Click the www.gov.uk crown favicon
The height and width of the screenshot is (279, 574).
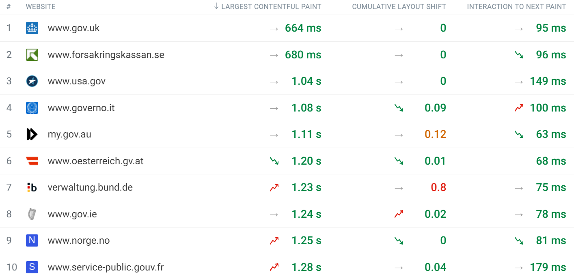point(32,28)
